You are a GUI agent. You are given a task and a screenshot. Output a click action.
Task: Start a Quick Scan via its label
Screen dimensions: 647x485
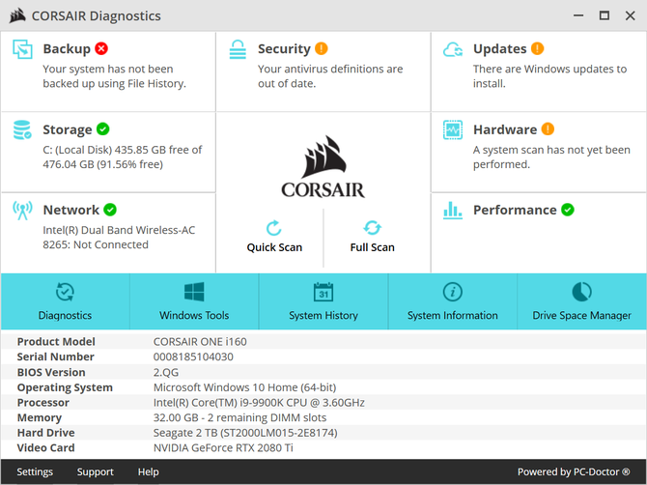[x=274, y=247]
